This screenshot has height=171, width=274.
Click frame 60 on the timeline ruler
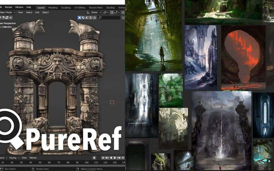[49, 162]
